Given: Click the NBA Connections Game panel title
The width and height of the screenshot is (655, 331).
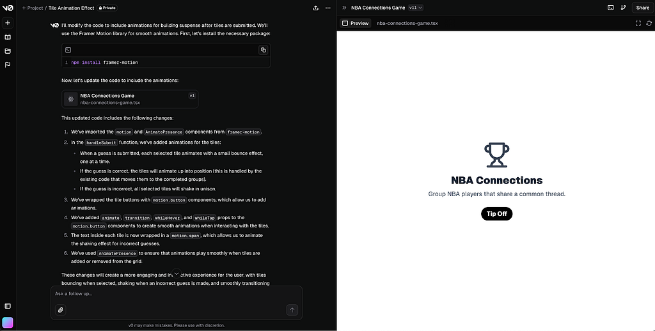Looking at the screenshot, I should tap(378, 8).
